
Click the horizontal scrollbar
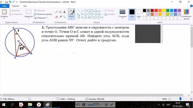click(x=93, y=95)
